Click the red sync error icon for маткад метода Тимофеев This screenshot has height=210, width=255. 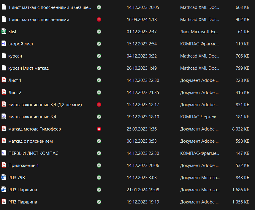99,129
